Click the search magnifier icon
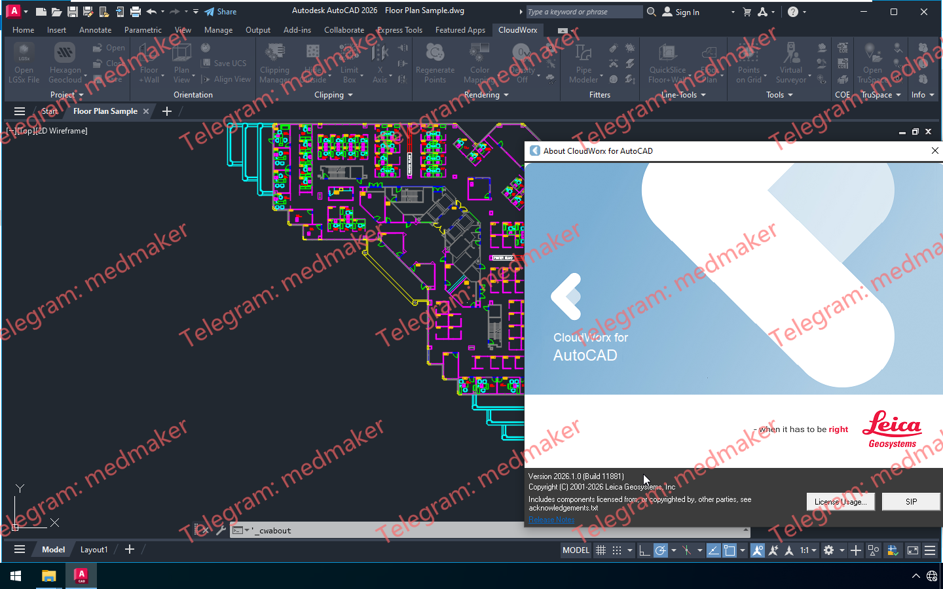Viewport: 943px width, 589px height. 651,12
